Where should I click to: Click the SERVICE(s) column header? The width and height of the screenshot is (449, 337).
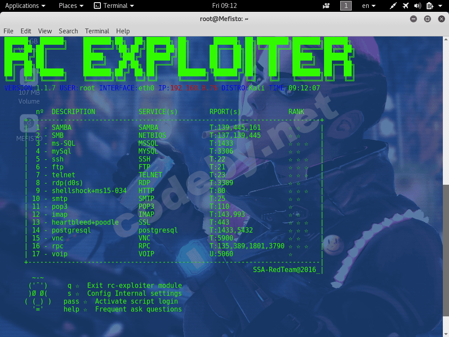point(158,111)
